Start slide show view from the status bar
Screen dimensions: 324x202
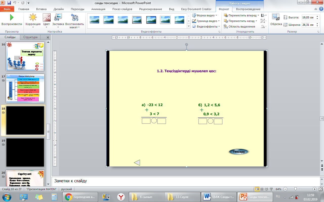click(x=271, y=189)
